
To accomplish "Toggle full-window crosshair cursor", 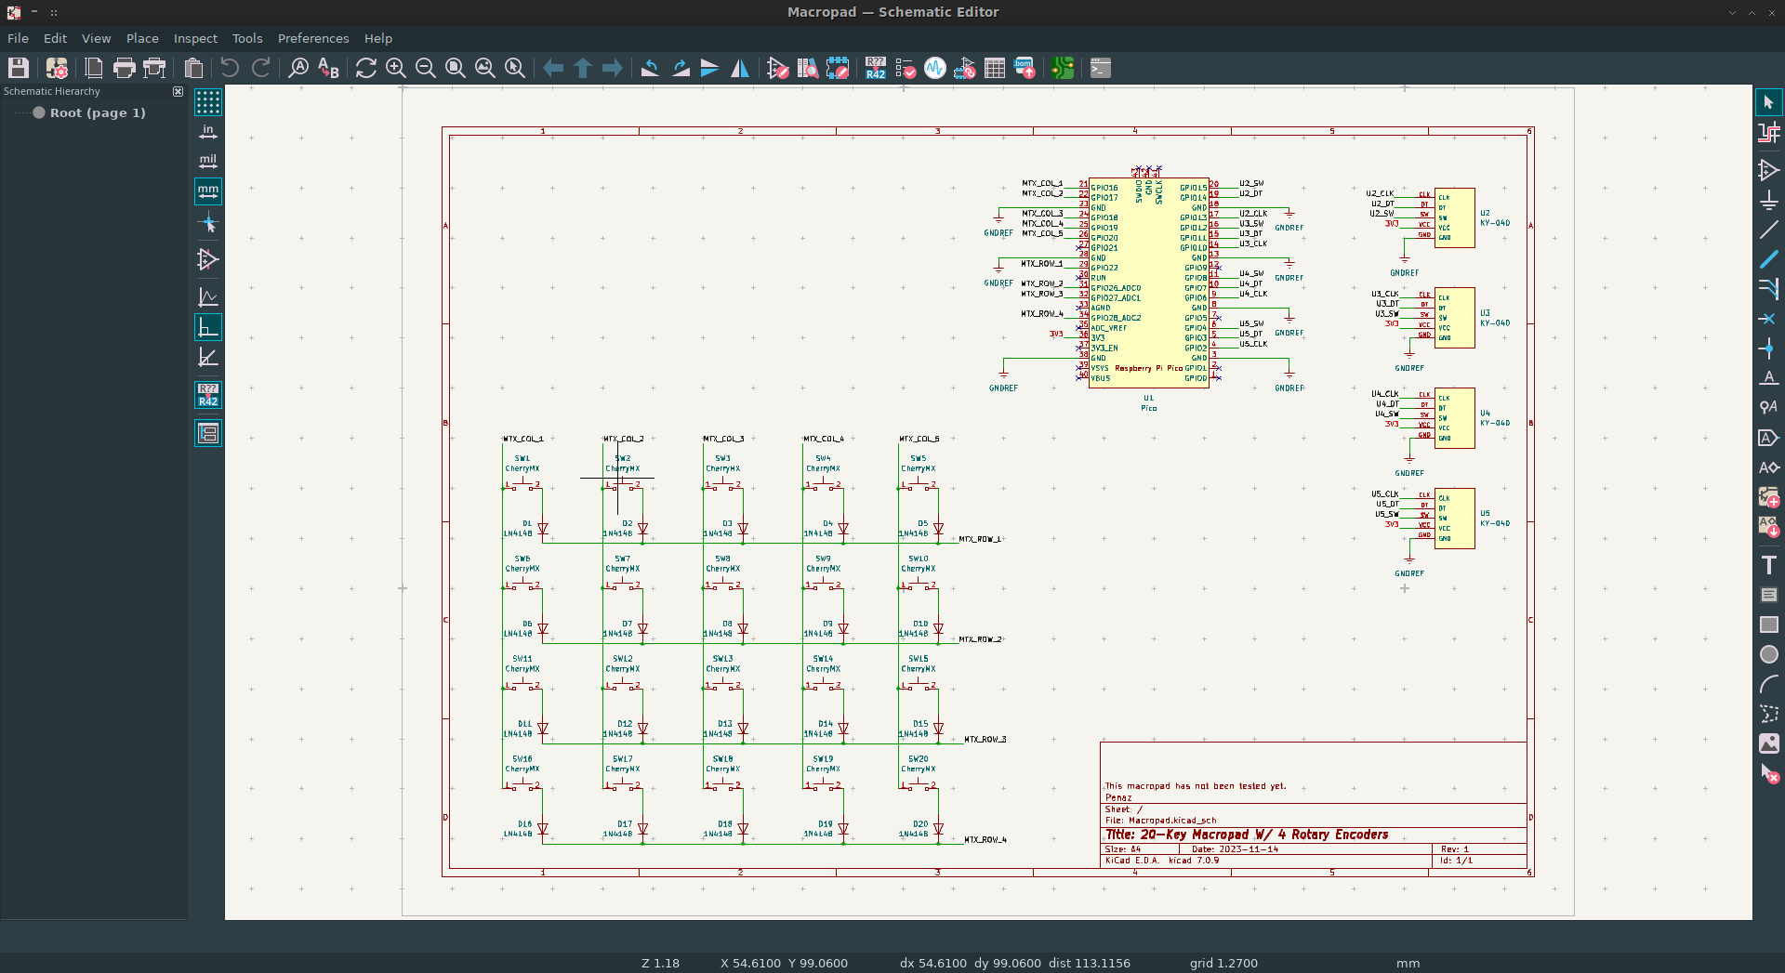I will 208,223.
